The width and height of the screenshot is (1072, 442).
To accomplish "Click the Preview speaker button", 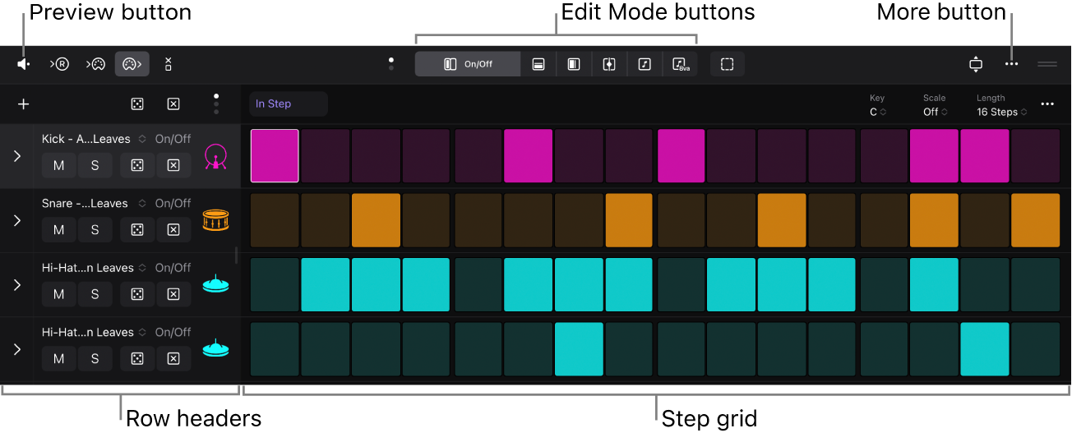I will 24,64.
